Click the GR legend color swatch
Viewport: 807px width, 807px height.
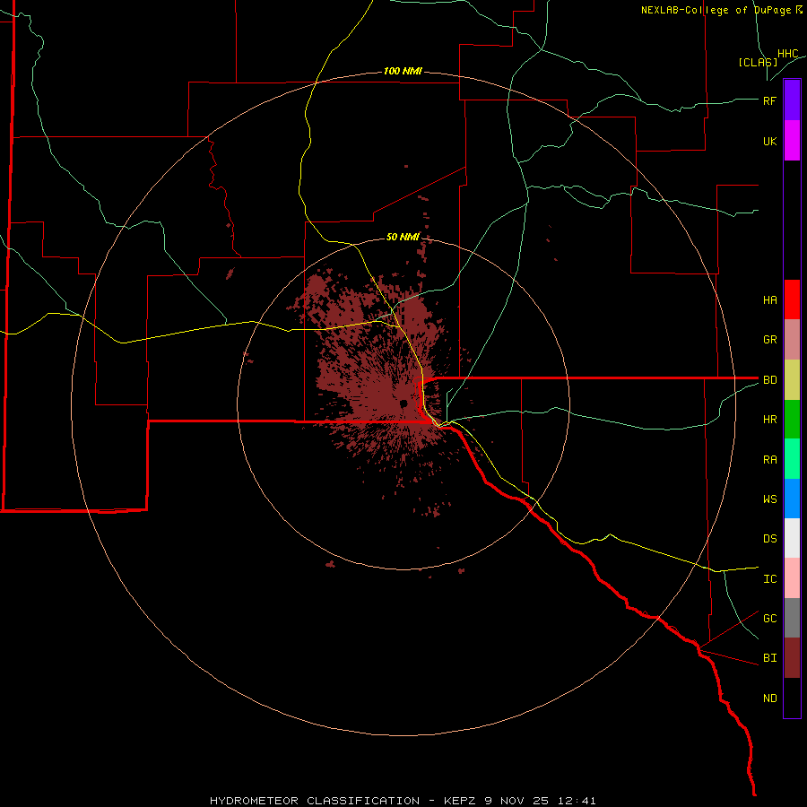coord(792,340)
